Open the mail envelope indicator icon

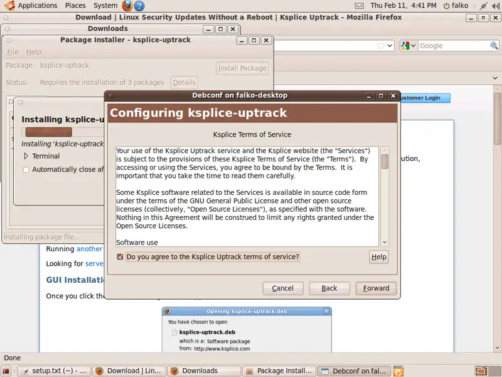[359, 6]
